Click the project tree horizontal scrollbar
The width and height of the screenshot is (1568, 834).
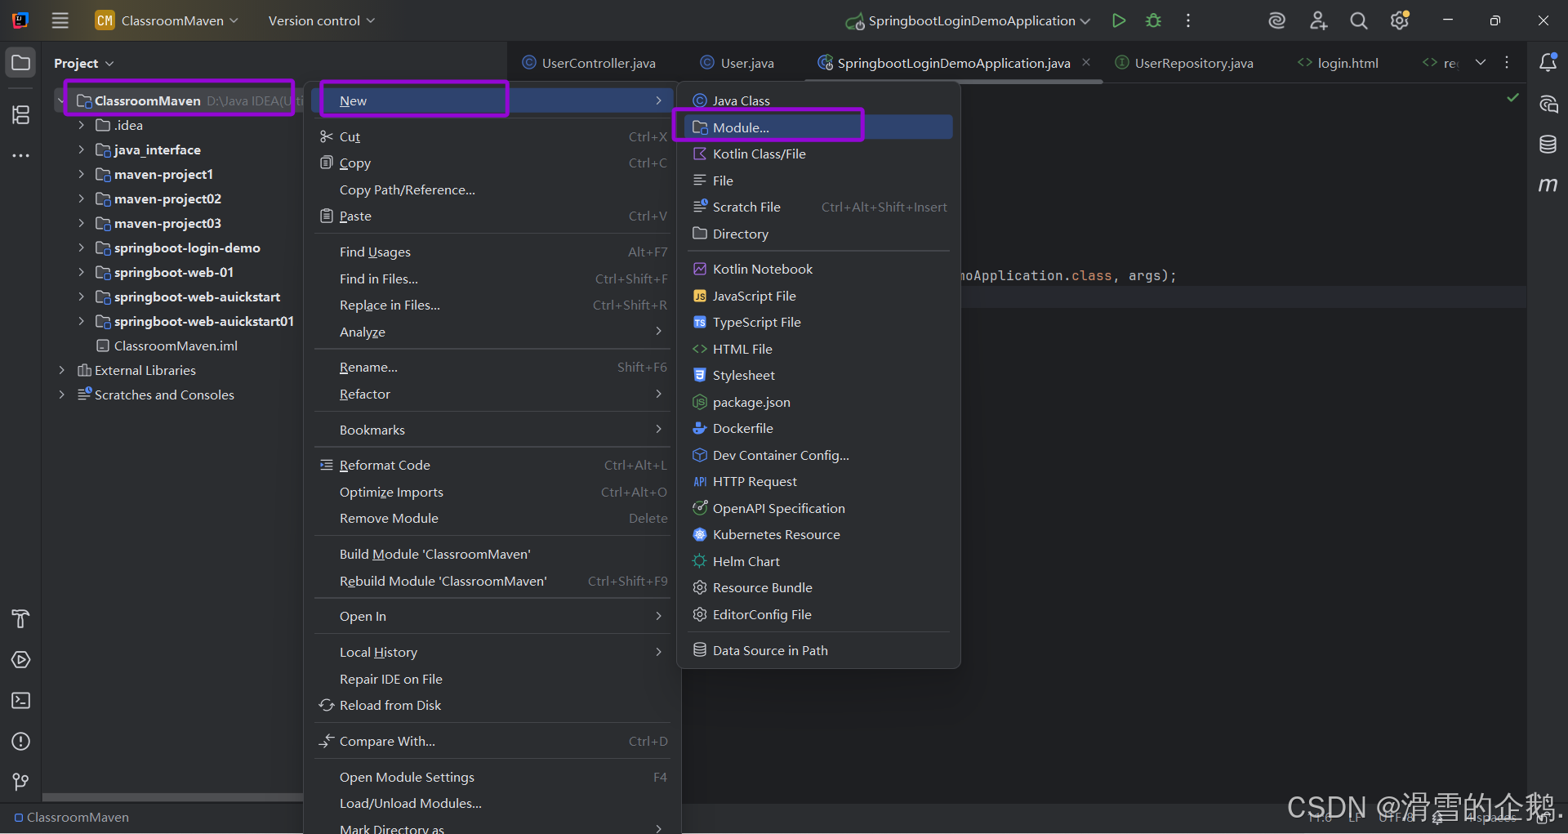click(172, 797)
